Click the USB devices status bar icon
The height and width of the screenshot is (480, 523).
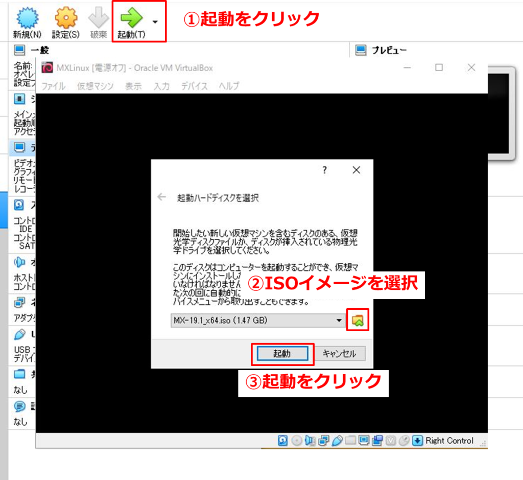click(338, 441)
